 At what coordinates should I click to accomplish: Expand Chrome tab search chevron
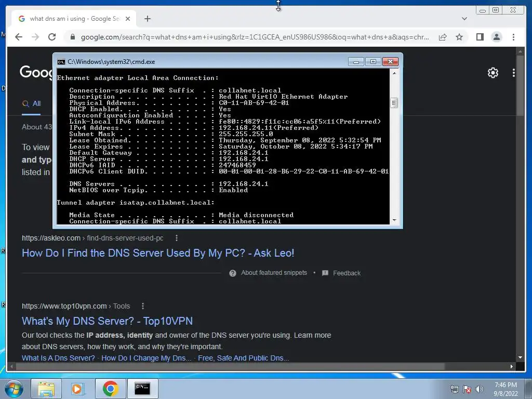click(x=464, y=19)
